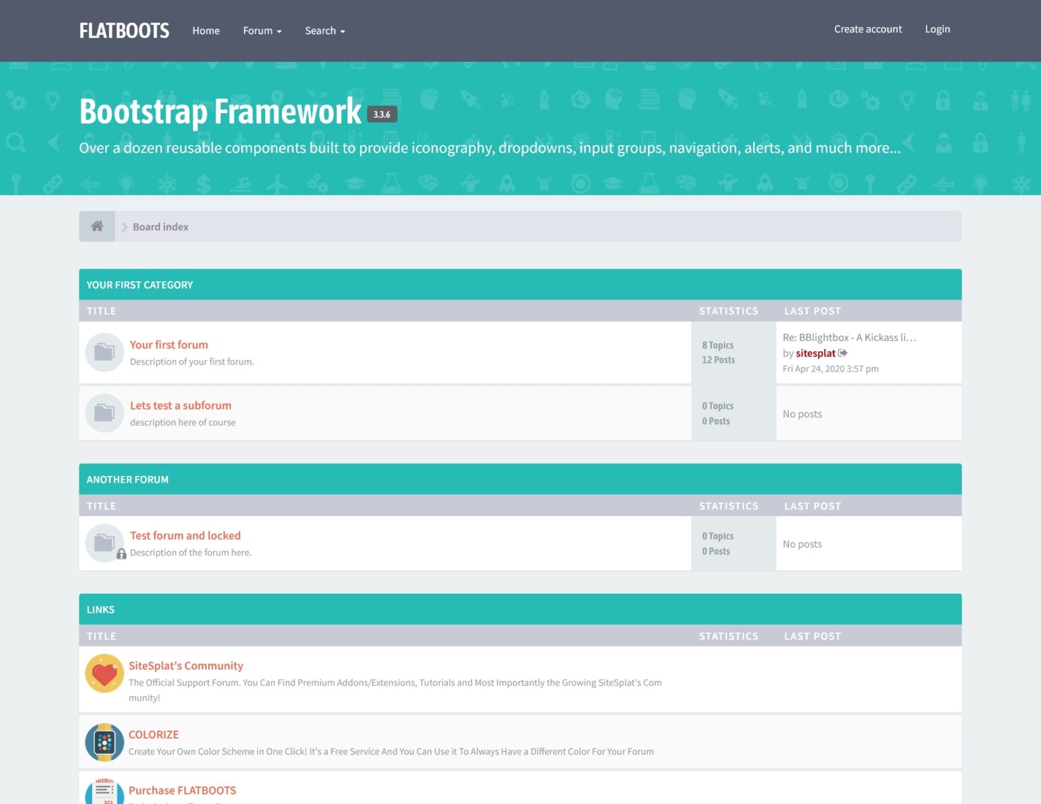This screenshot has width=1041, height=804.
Task: Click the FLATBOOTS logo in the header
Action: [123, 30]
